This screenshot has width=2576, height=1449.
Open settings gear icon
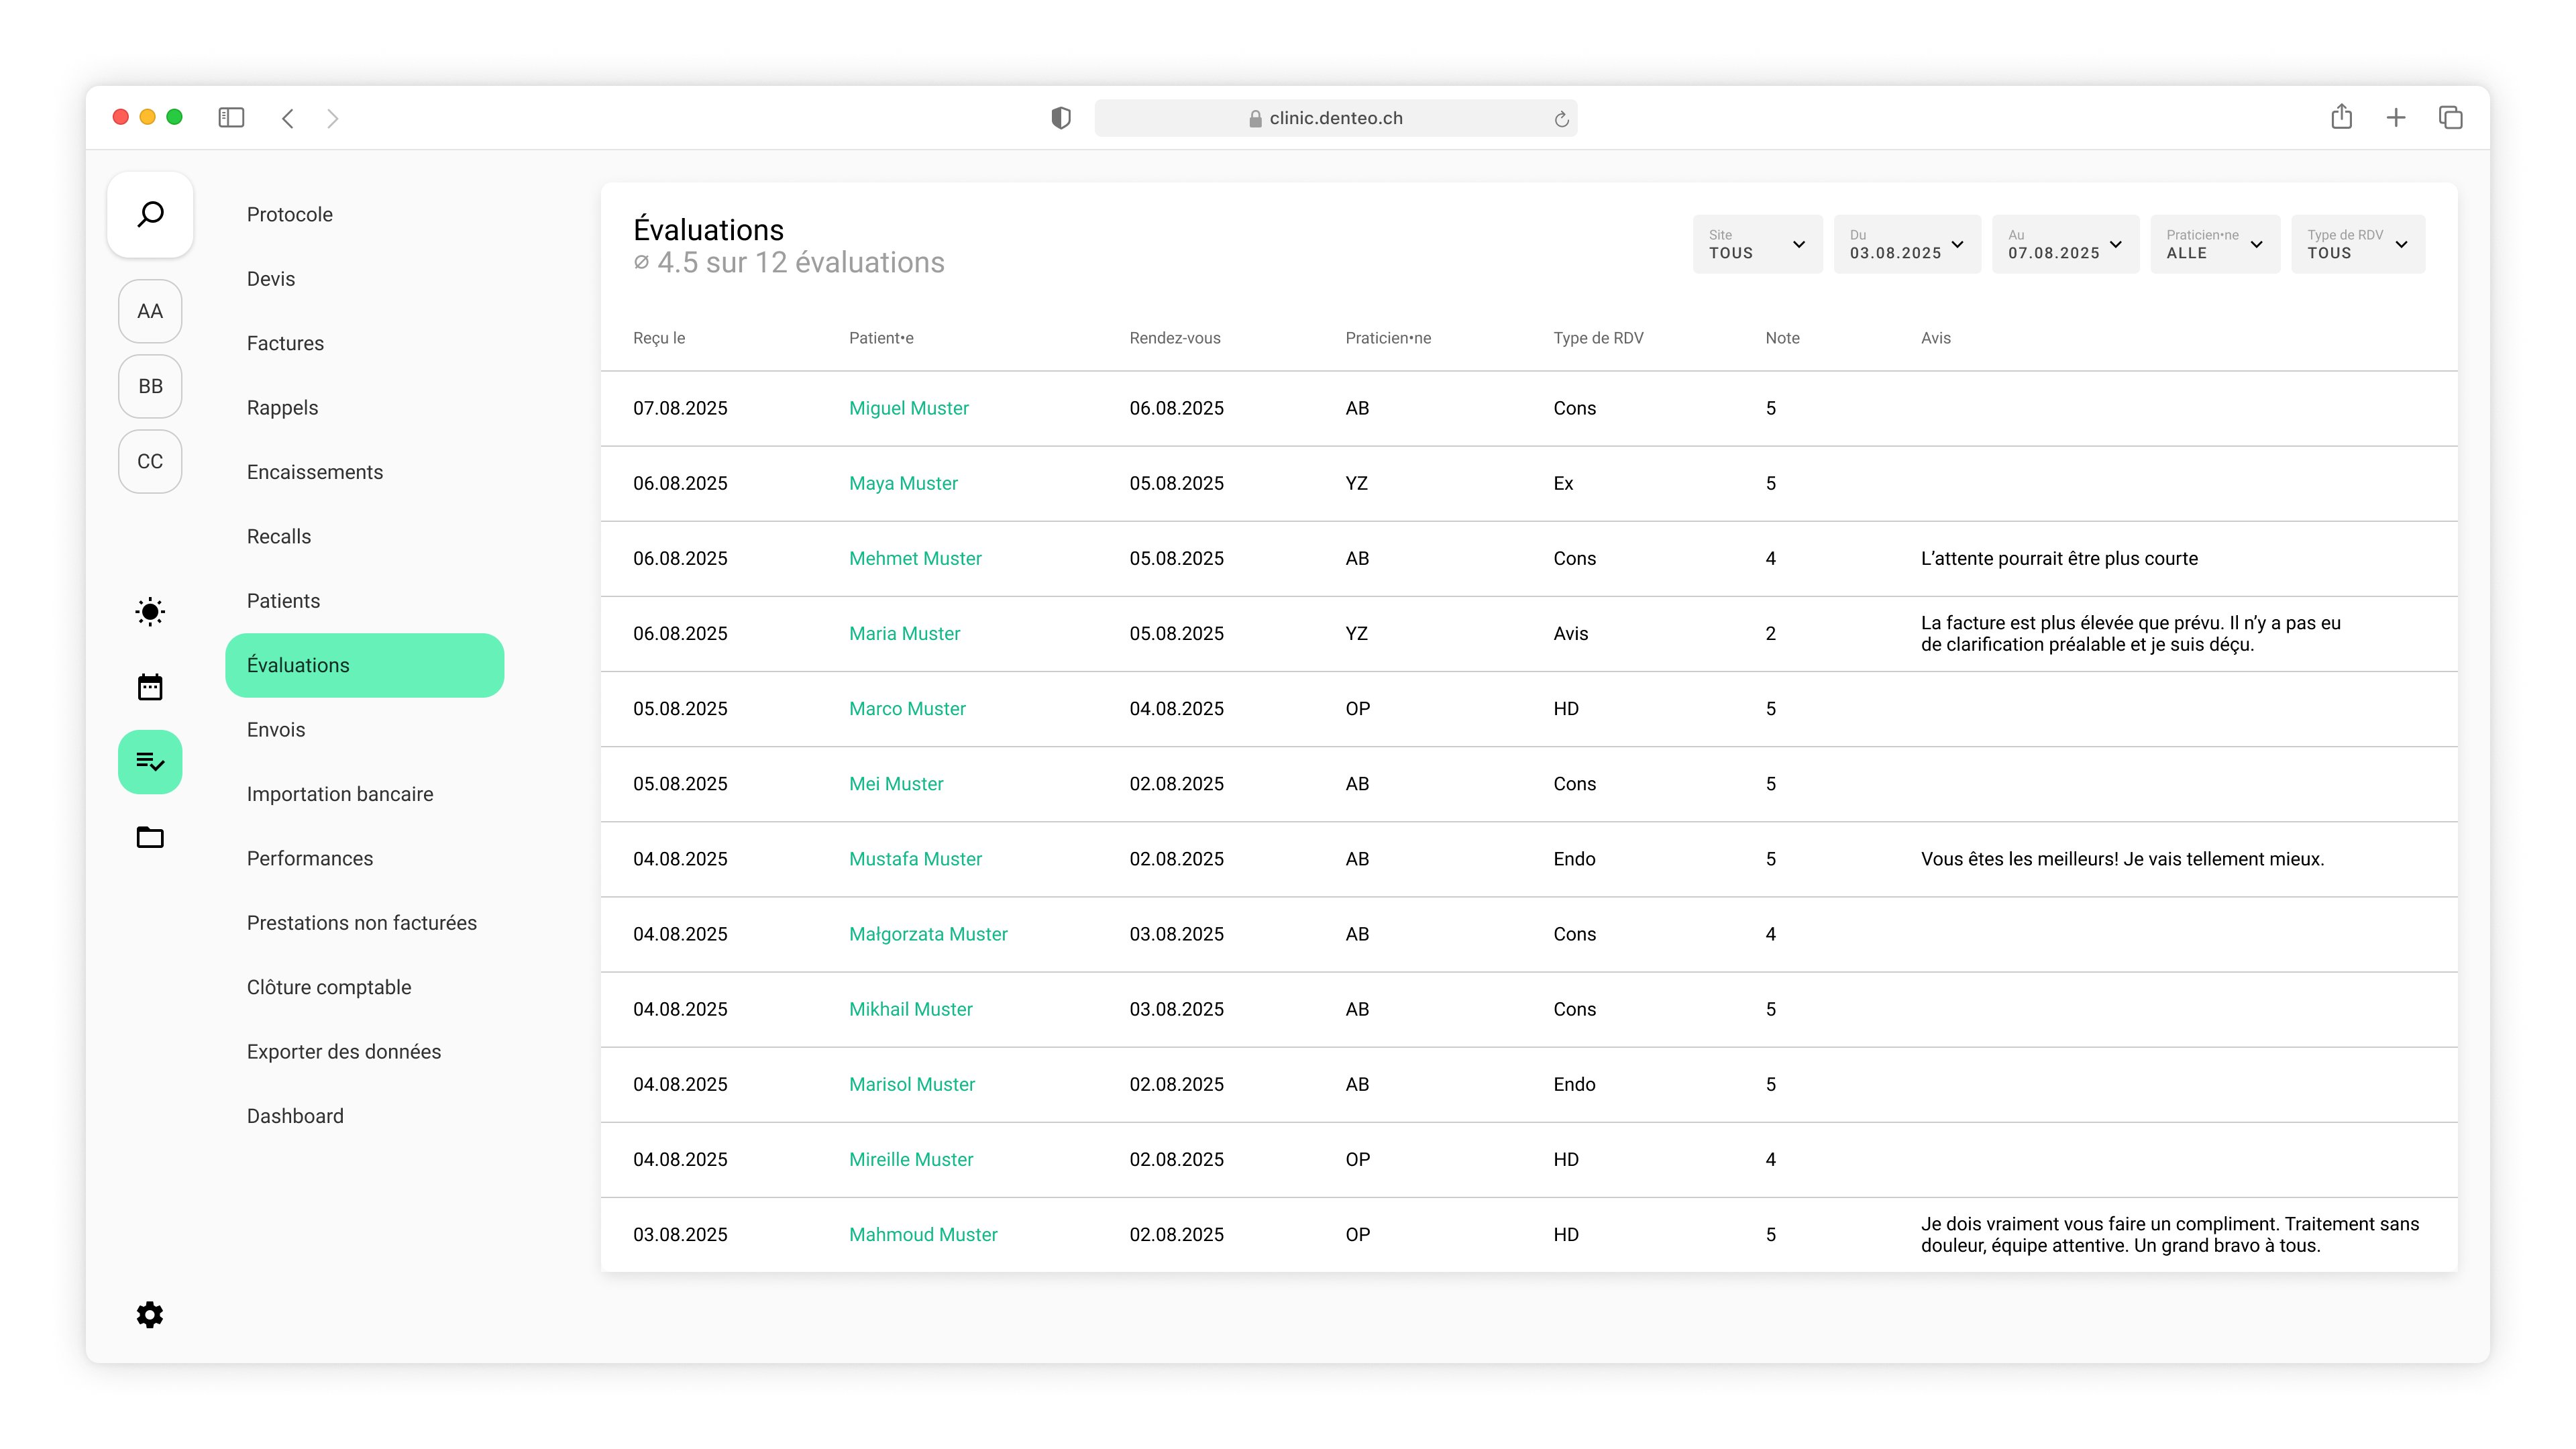[x=150, y=1314]
